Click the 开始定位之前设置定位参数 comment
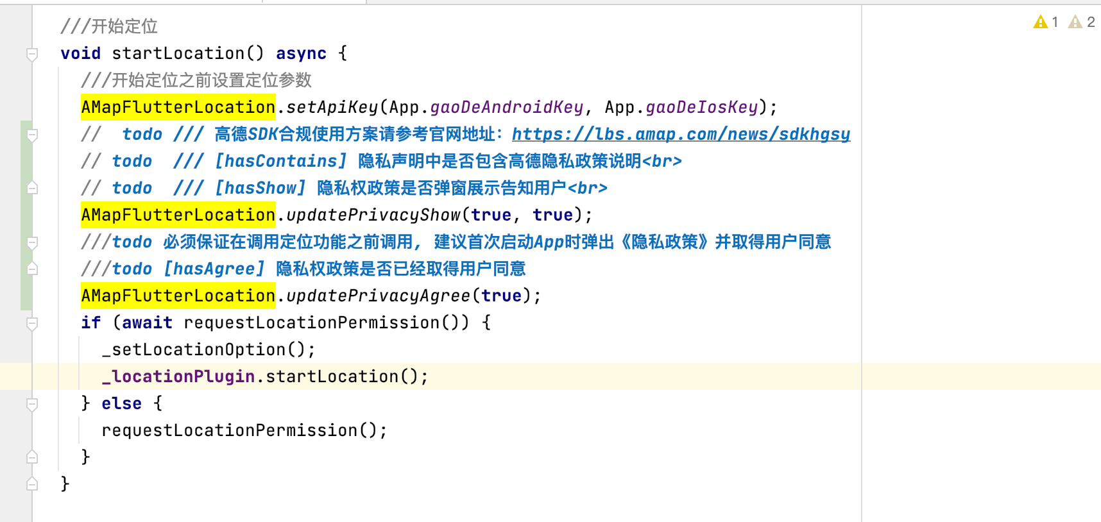 click(x=196, y=80)
